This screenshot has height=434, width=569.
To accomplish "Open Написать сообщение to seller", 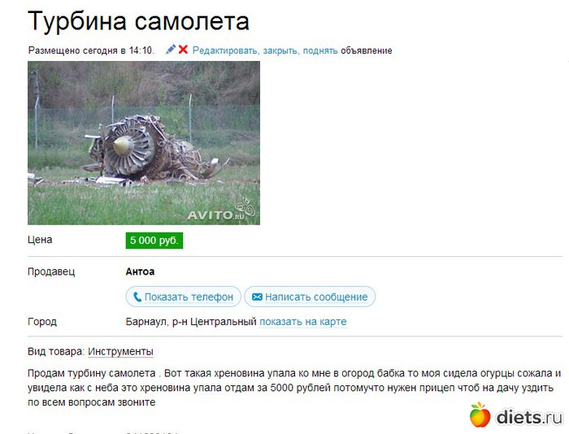I will point(310,297).
